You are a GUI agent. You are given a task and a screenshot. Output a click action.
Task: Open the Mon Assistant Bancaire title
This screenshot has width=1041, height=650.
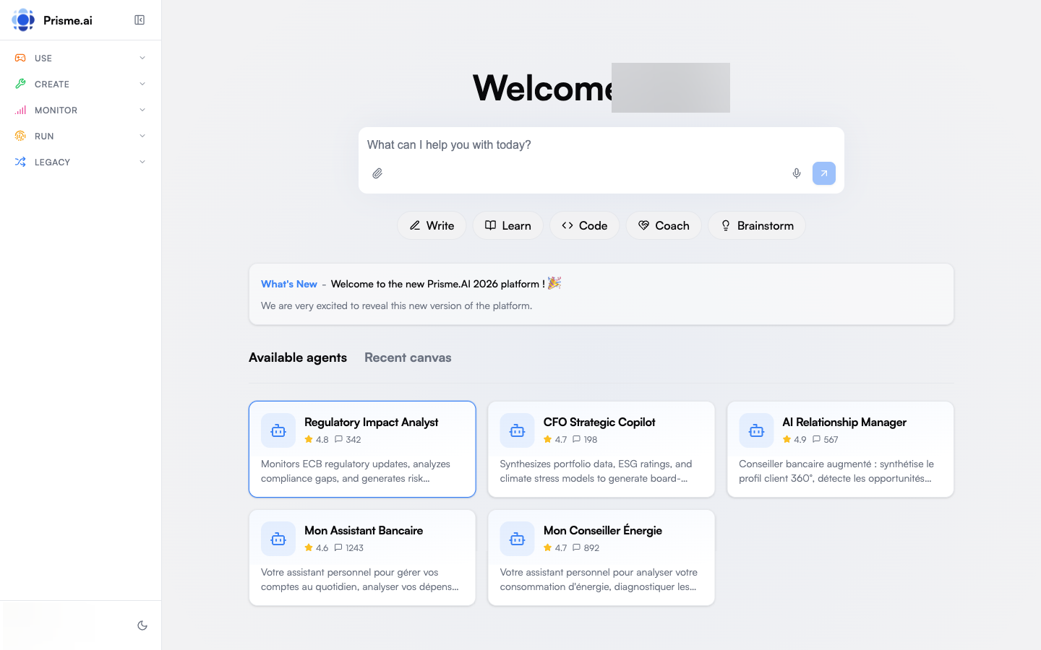tap(364, 530)
